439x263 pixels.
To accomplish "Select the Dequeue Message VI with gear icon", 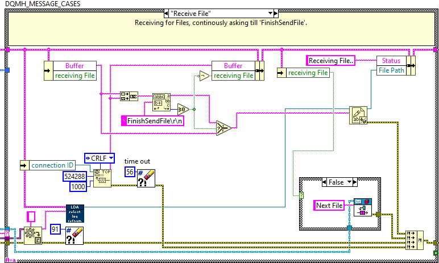I will point(33,236).
